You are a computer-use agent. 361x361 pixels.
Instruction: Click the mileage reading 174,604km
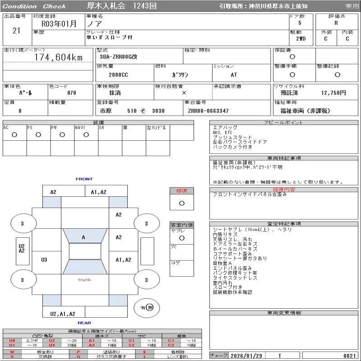click(x=59, y=57)
